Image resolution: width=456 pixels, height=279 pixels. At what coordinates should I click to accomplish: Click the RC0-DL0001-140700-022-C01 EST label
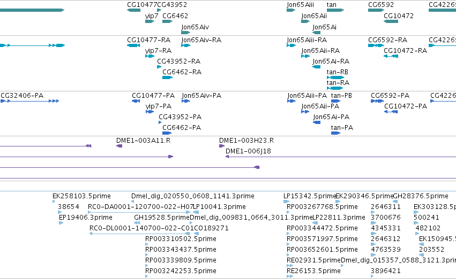tap(141, 228)
